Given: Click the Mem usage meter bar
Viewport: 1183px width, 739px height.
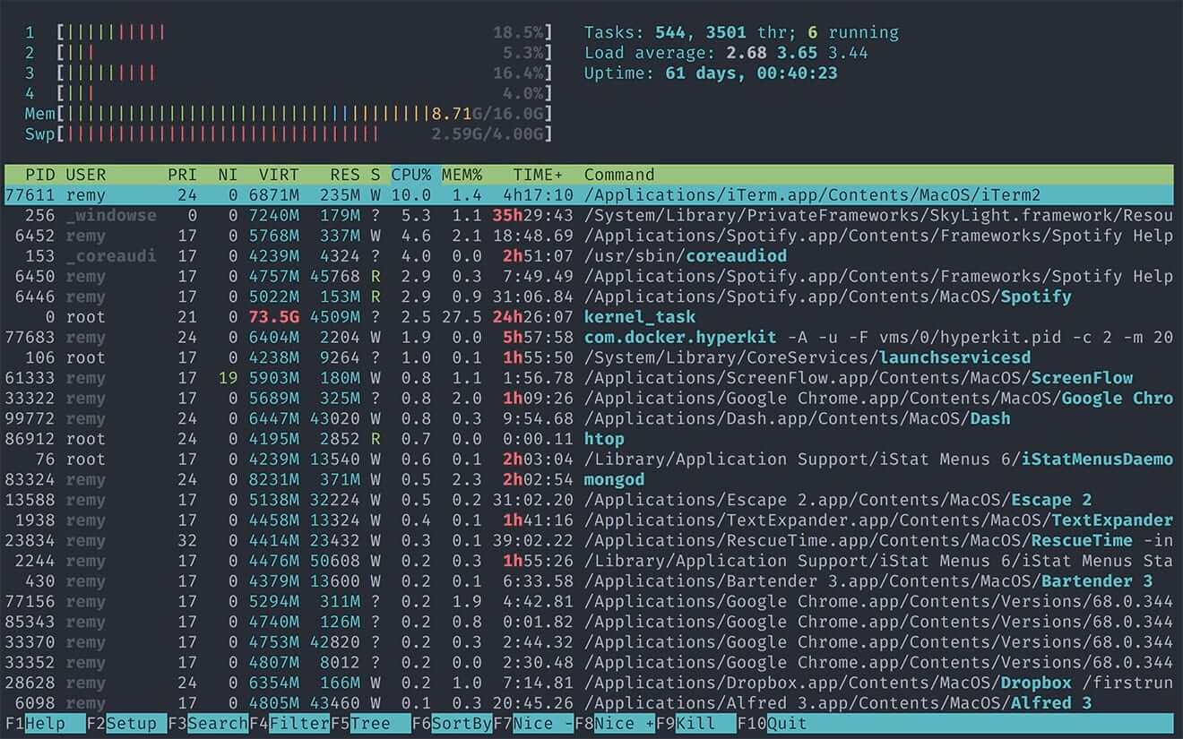Looking at the screenshot, I should click(269, 114).
